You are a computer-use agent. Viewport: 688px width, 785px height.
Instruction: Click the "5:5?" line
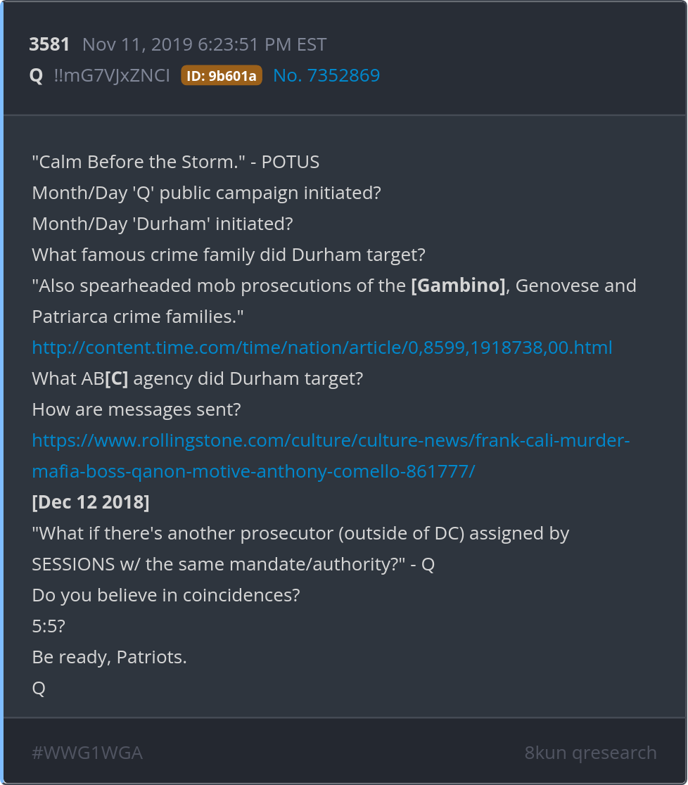coord(48,626)
